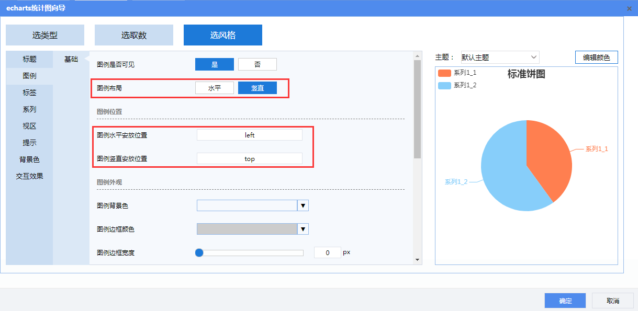Set legend visible to 是
This screenshot has height=311, width=638.
[x=214, y=64]
